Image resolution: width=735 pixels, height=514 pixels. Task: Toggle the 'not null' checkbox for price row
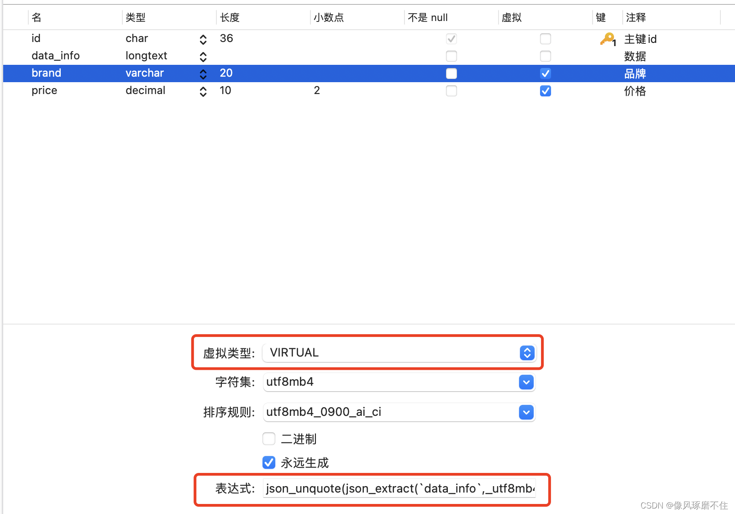coord(451,91)
